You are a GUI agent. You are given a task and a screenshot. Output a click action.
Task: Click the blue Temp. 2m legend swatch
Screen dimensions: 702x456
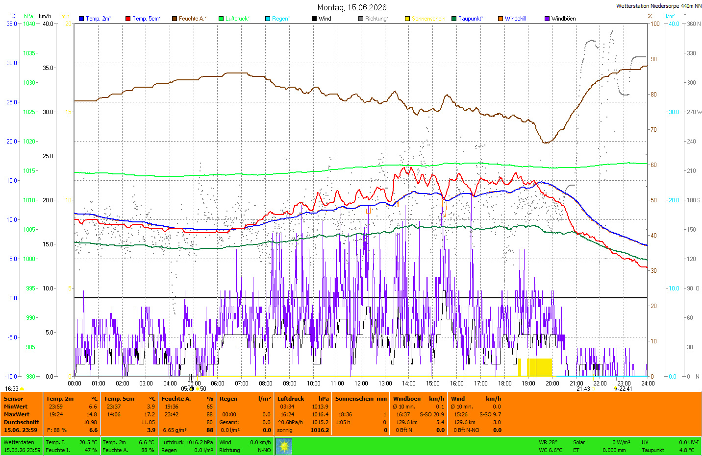[81, 19]
